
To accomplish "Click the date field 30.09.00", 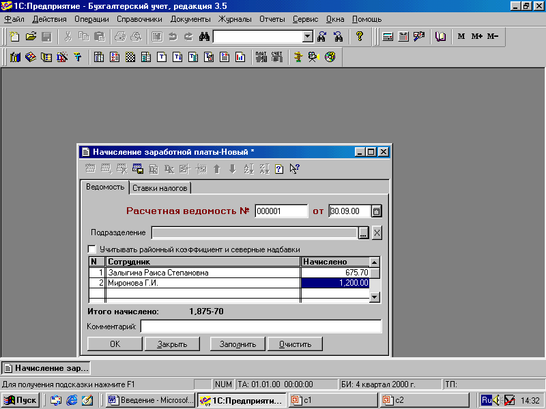I will (x=349, y=211).
